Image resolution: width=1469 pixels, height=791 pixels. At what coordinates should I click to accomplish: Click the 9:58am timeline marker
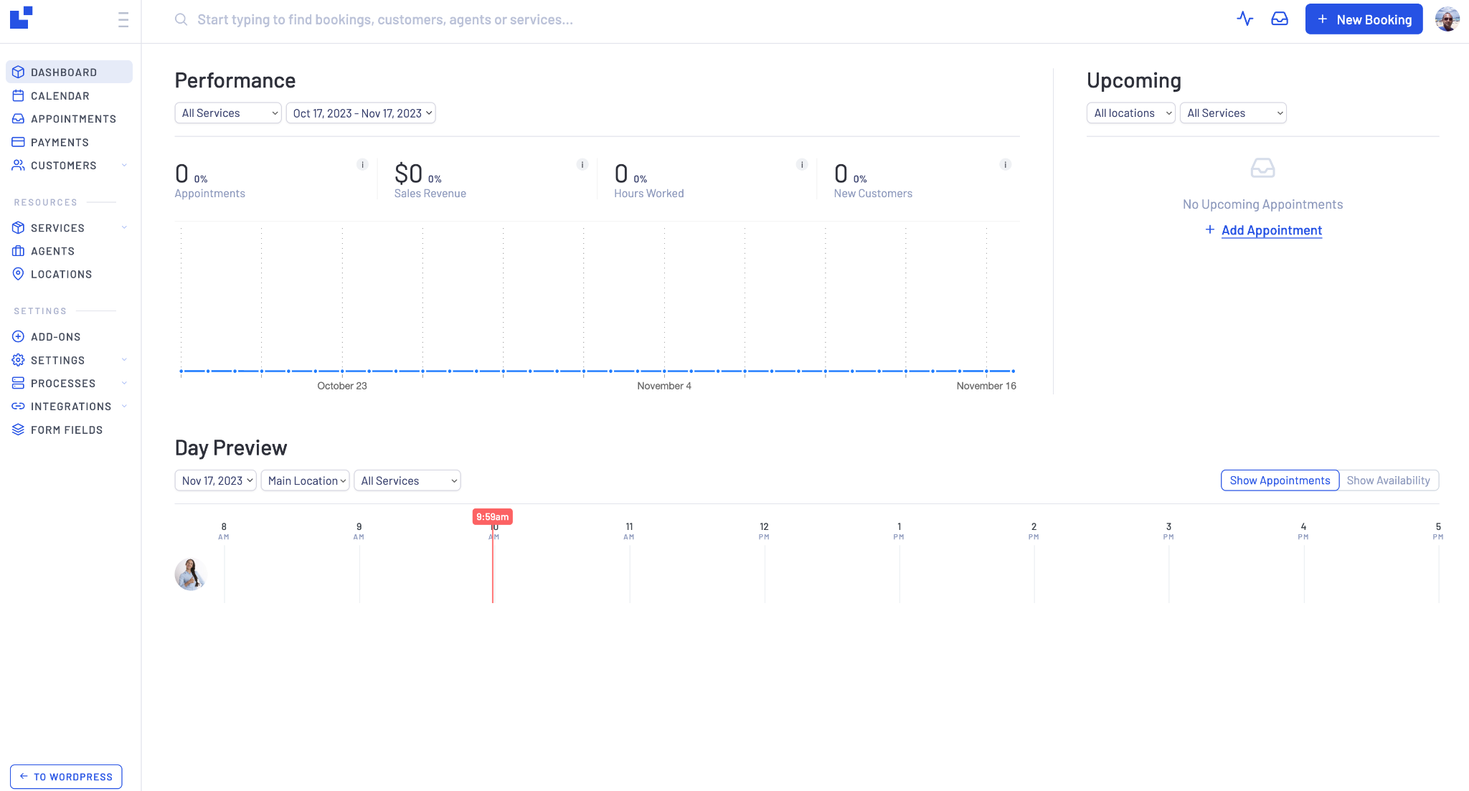[x=492, y=517]
